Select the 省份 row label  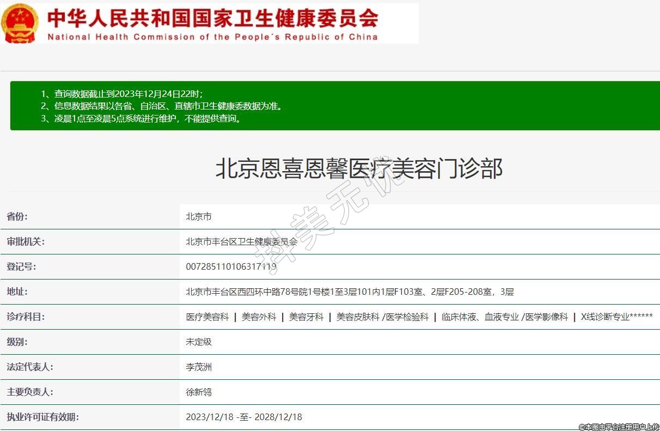coord(17,216)
